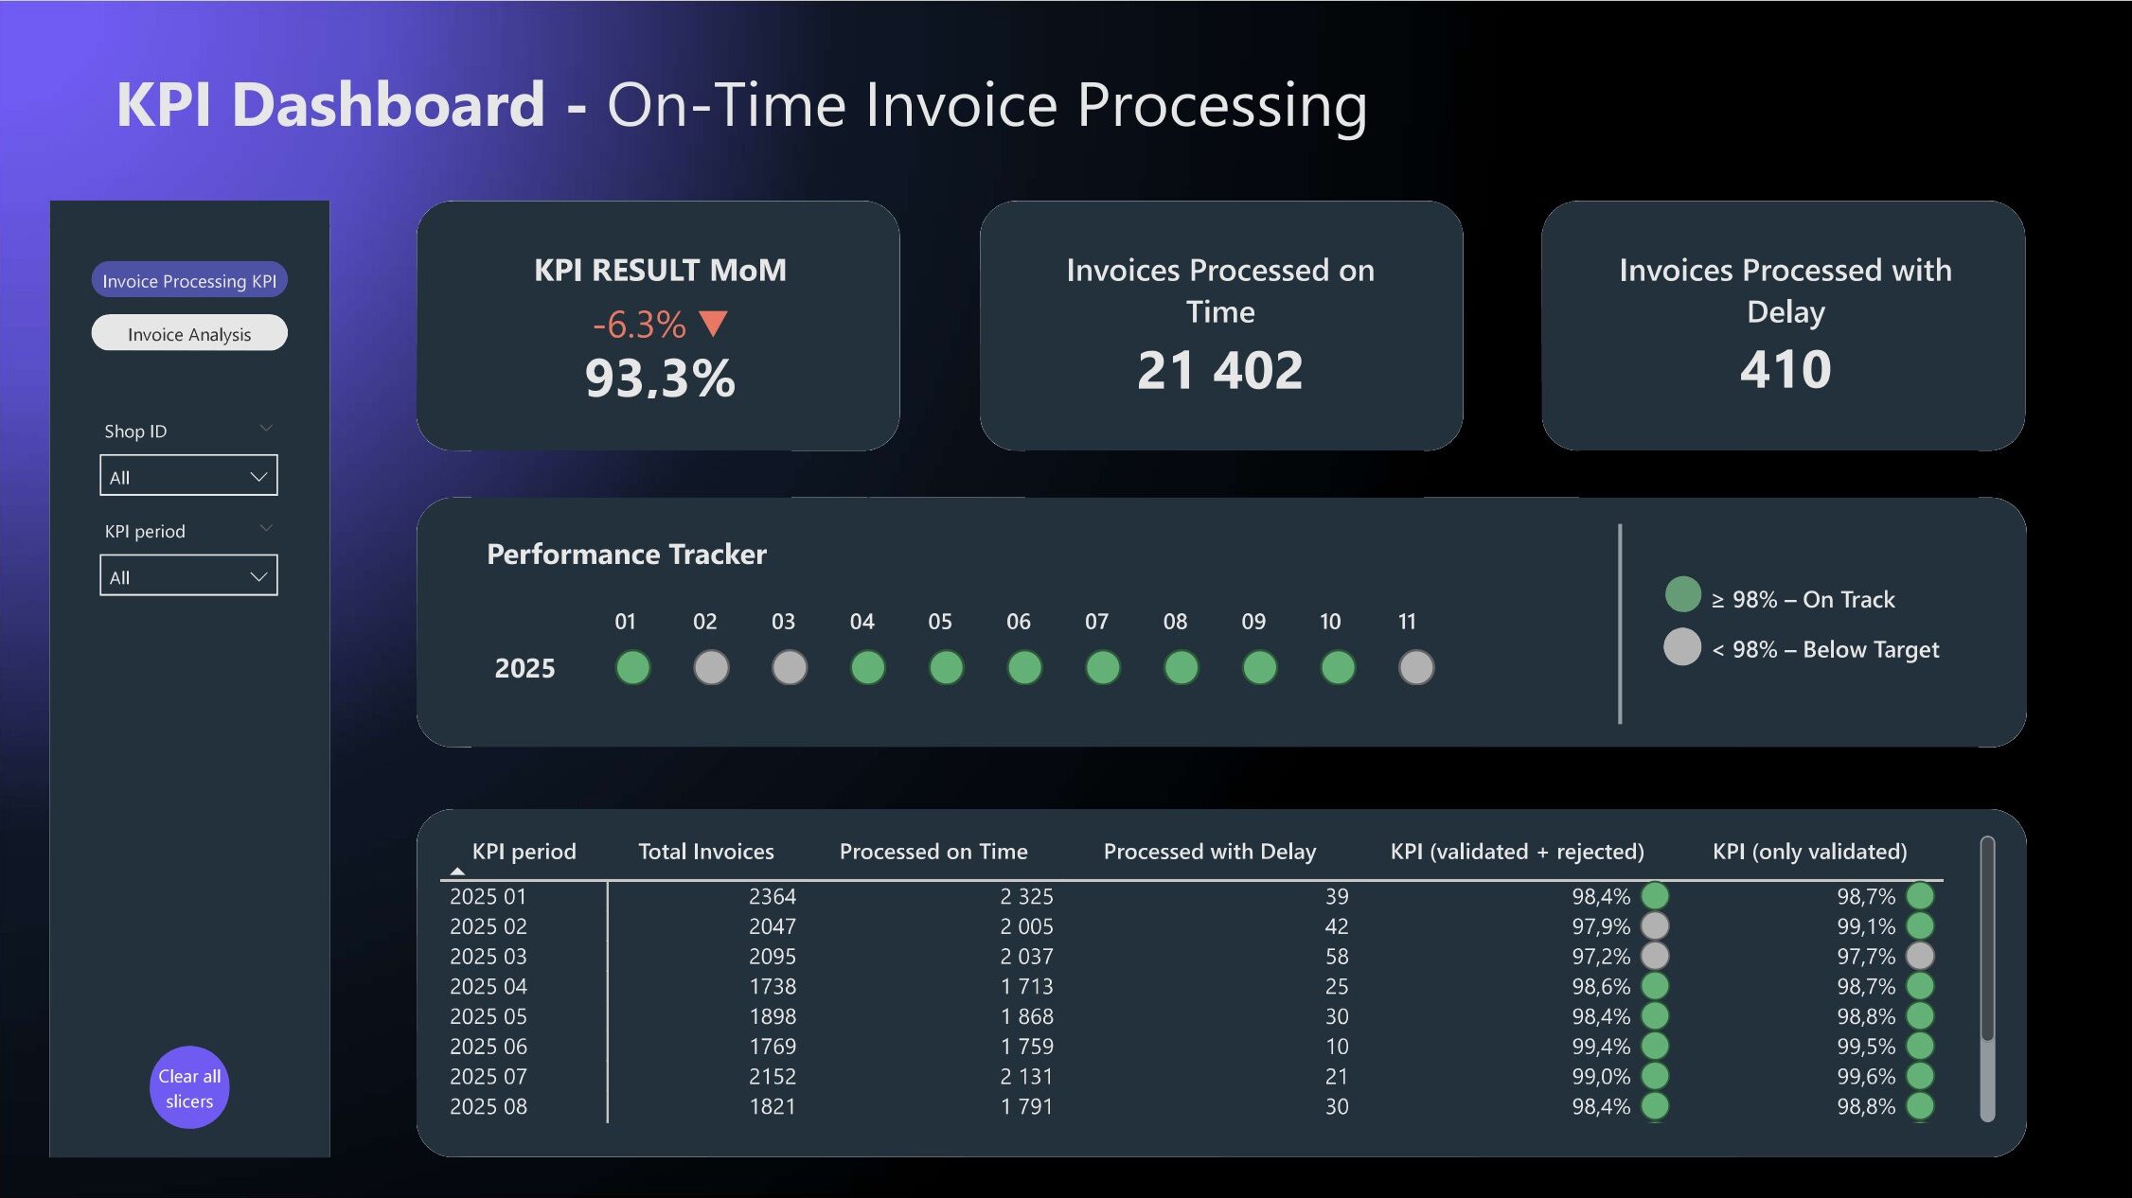Click gray KPI indicator in 2025 03 validated column

pyautogui.click(x=1920, y=956)
